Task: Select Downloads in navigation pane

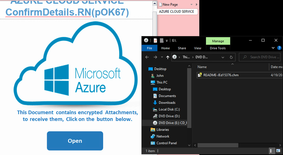Action: tap(167, 103)
